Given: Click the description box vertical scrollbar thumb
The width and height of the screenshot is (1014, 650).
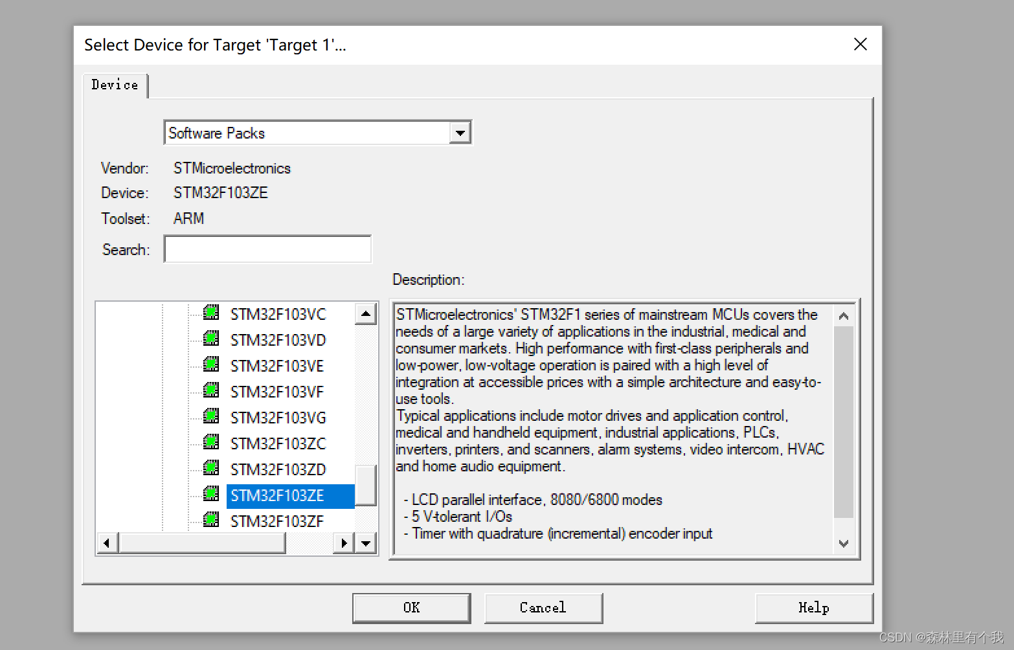Looking at the screenshot, I should point(843,422).
